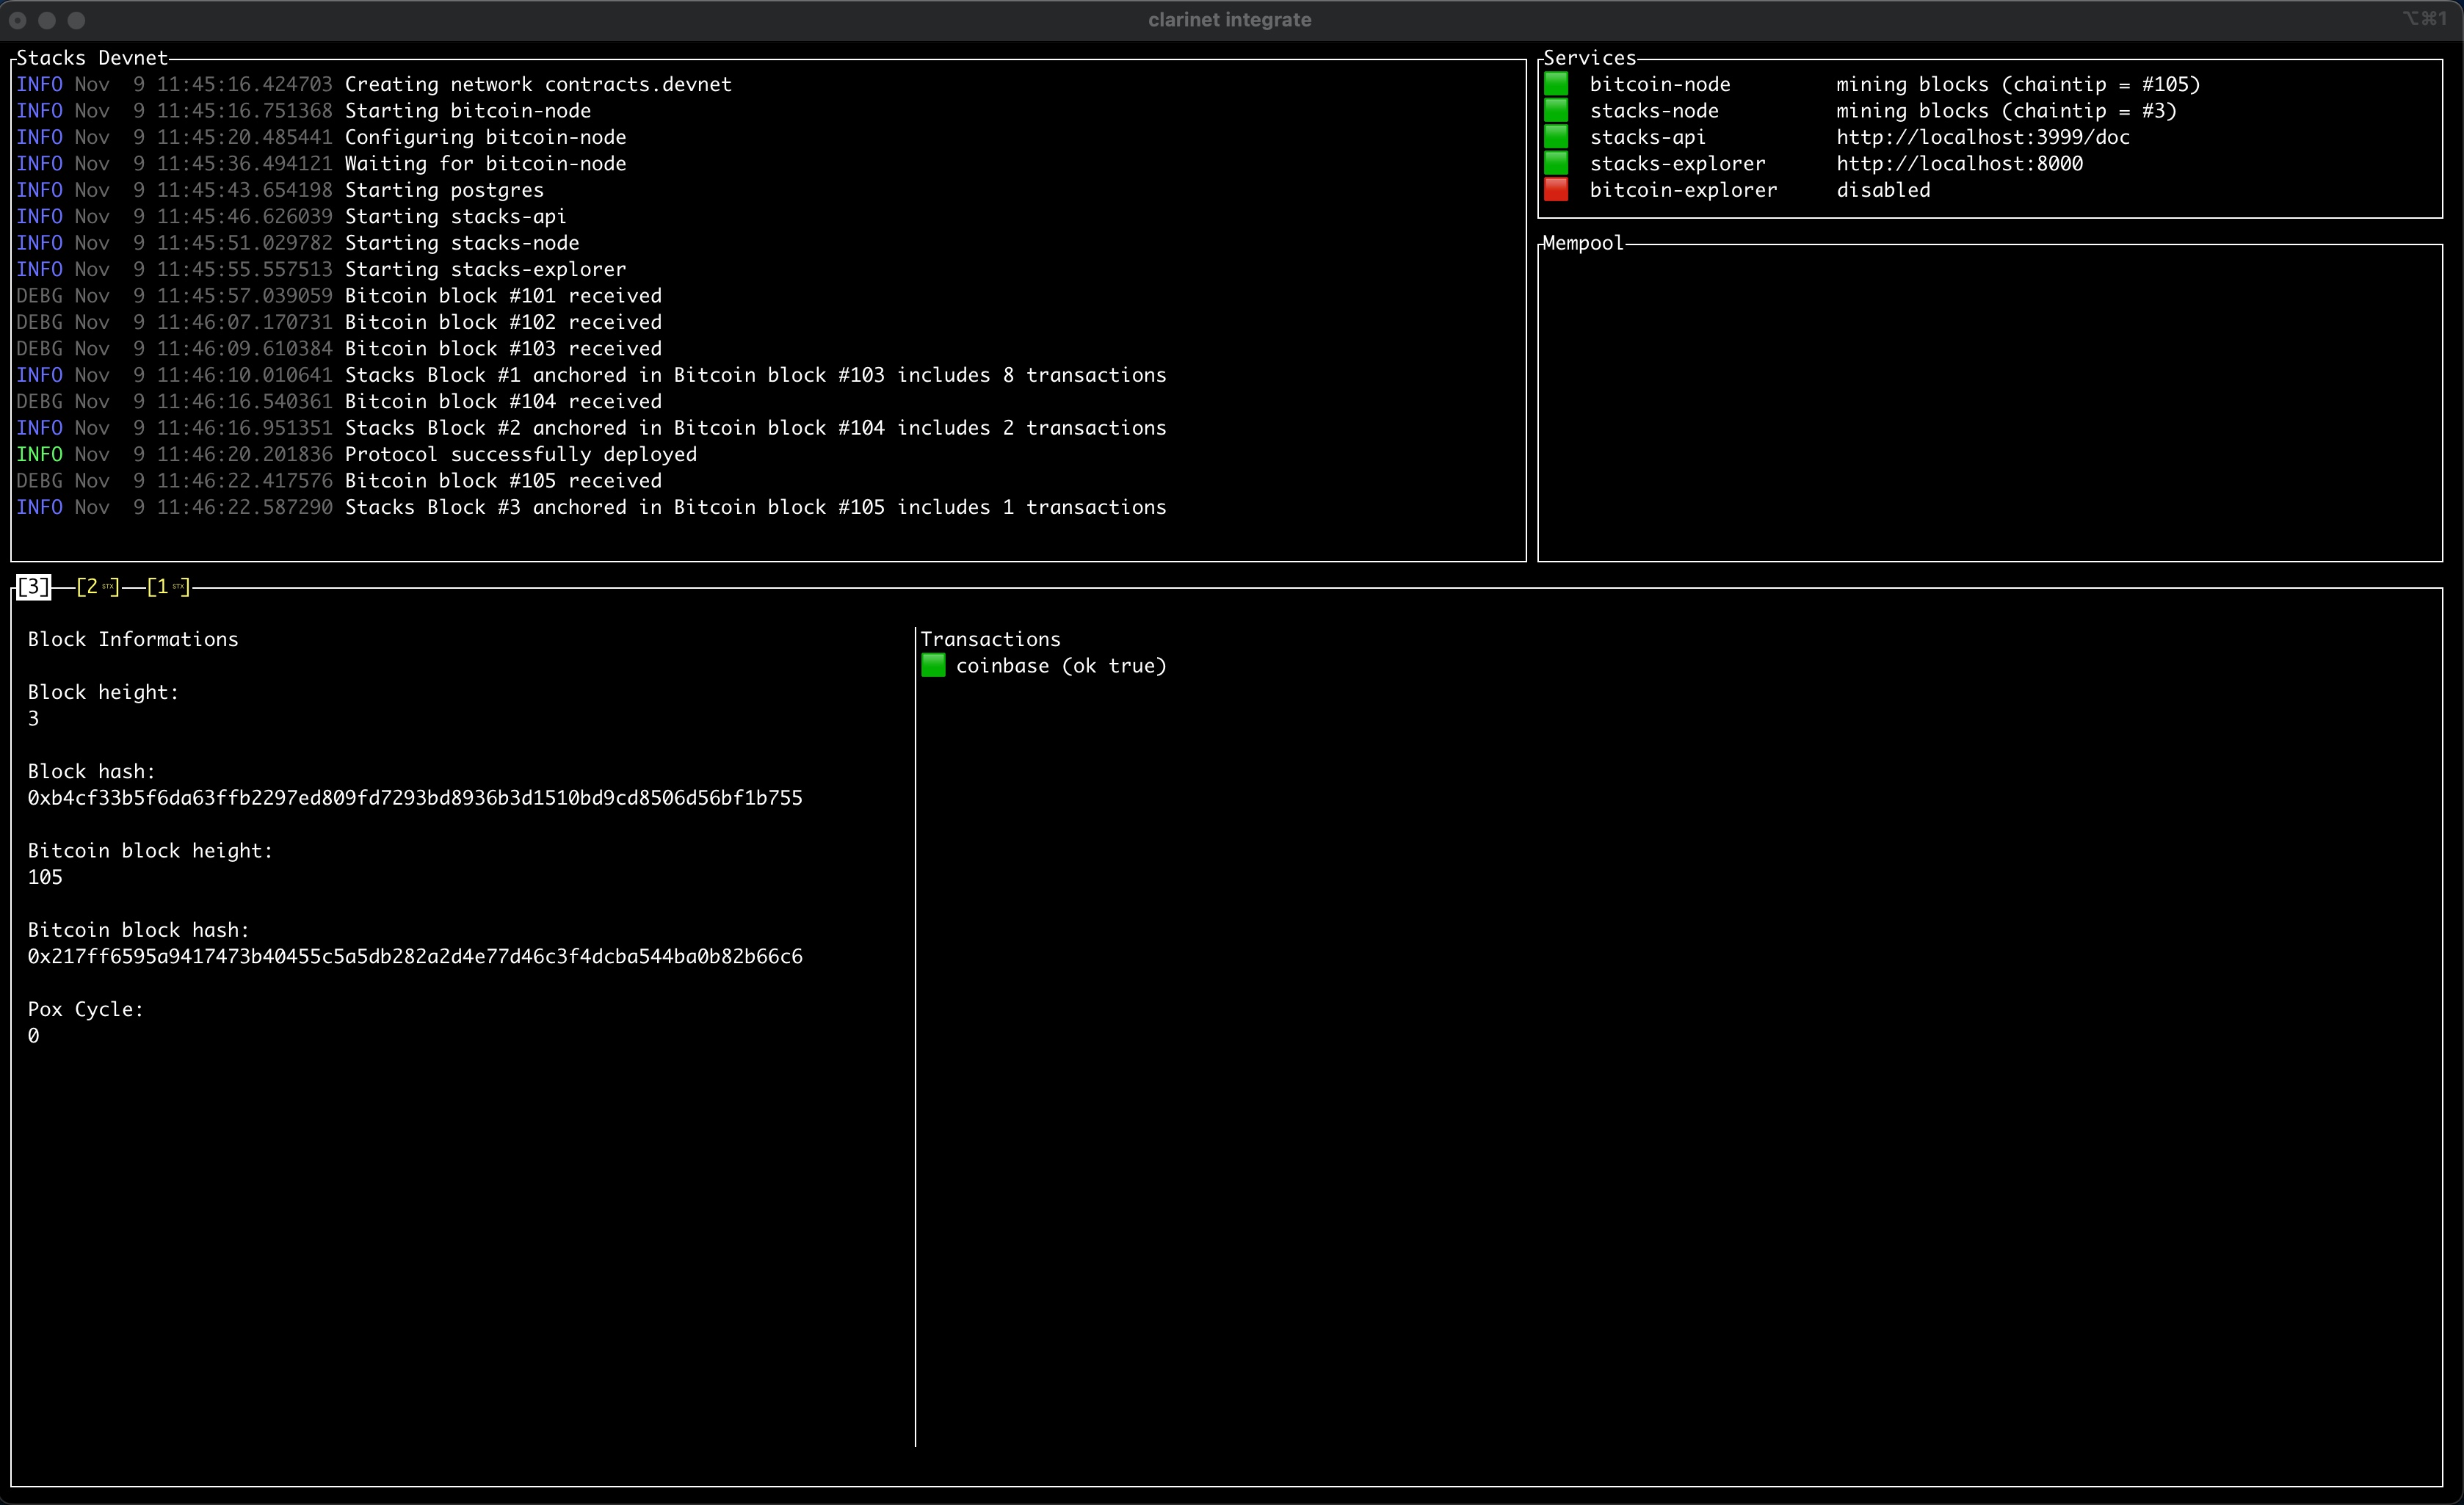Open the http://localhost:8000 explorer link
The height and width of the screenshot is (1505, 2464).
click(1959, 163)
